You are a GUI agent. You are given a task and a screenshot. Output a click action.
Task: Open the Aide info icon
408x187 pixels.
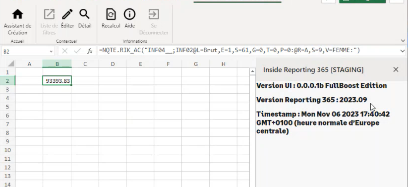(129, 14)
